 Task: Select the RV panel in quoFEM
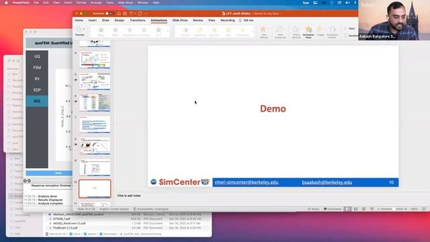click(37, 79)
